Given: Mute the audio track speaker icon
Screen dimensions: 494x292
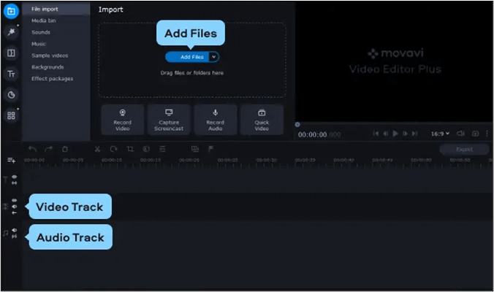Looking at the screenshot, I should point(14,231).
